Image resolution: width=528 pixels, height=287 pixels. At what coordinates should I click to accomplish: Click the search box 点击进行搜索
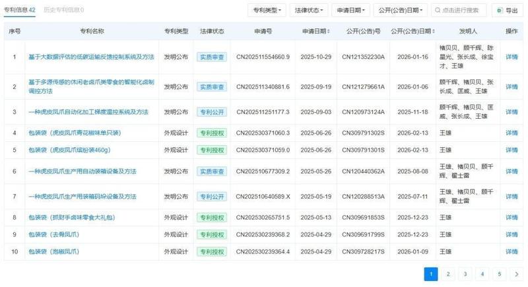pos(459,10)
